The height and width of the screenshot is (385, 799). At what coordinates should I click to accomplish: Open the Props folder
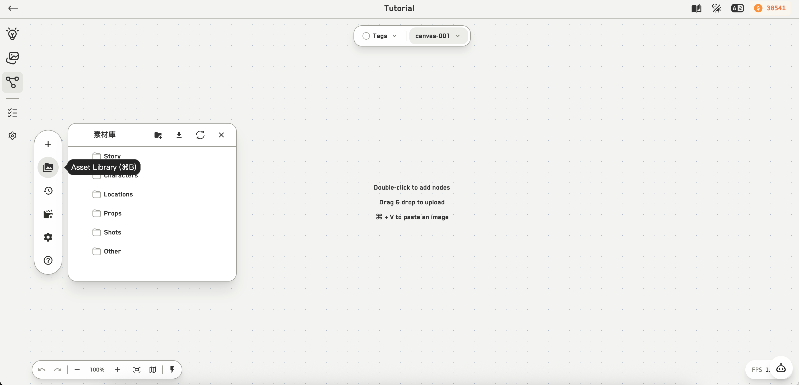click(107, 213)
